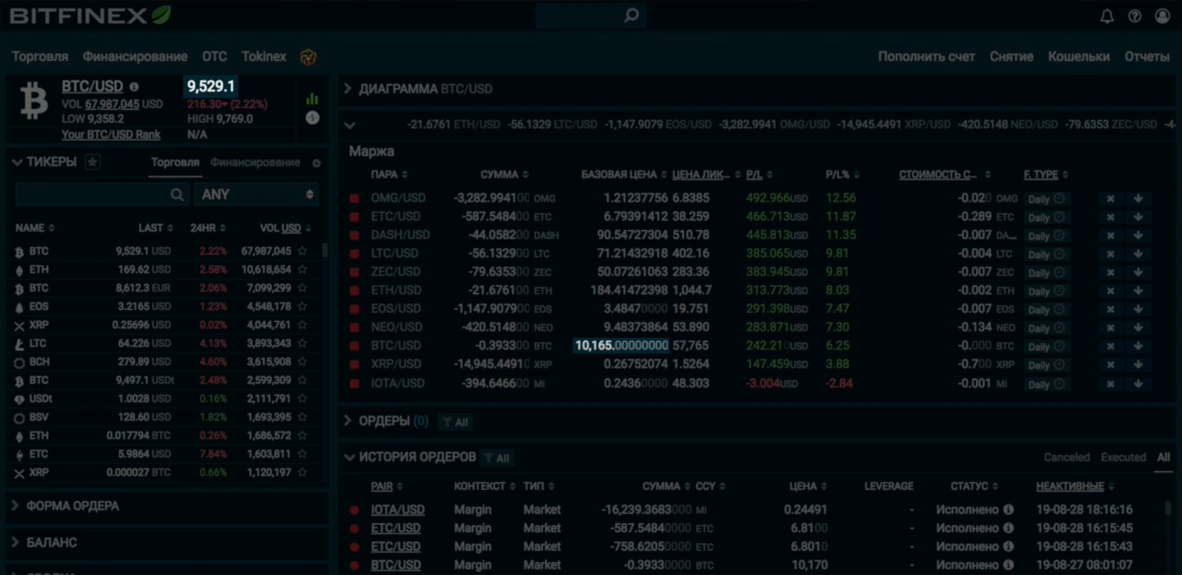Click the green chart bars icon beside BTC price
This screenshot has width=1182, height=575.
click(312, 99)
